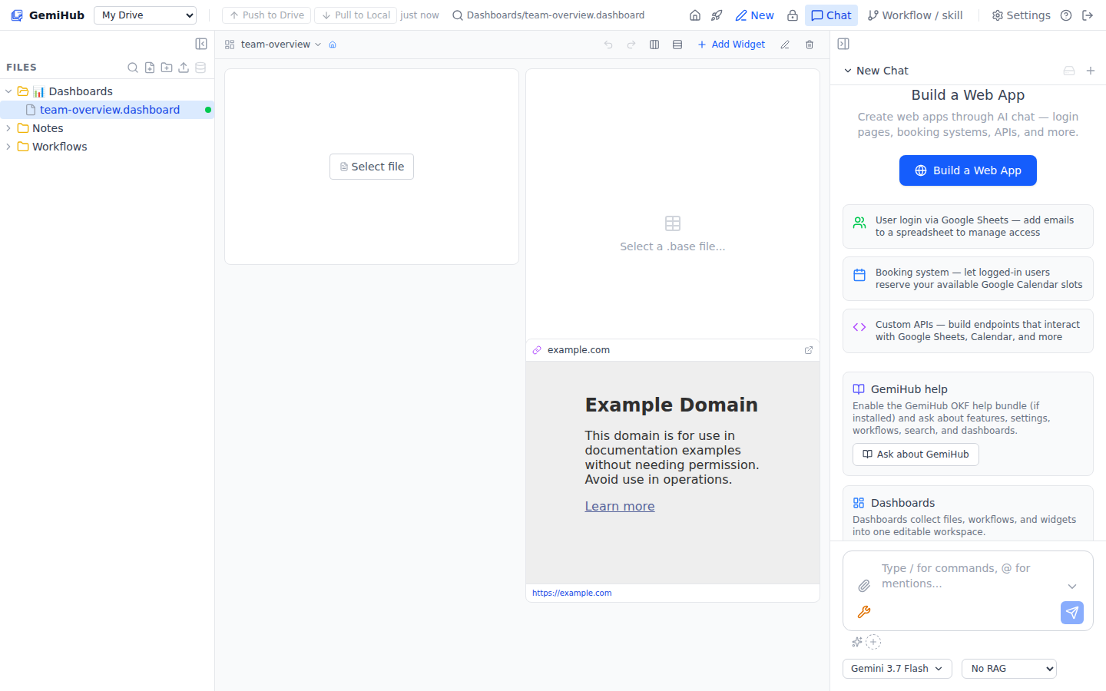The height and width of the screenshot is (691, 1106).
Task: Select the User login via Google Sheets suggestion
Action: pos(968,226)
